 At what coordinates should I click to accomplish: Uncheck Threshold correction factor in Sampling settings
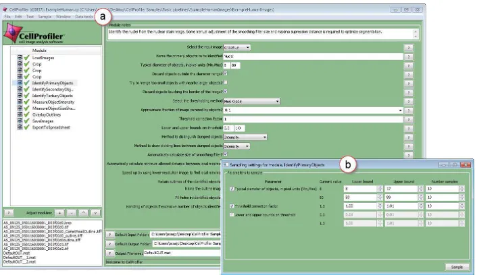(x=232, y=206)
